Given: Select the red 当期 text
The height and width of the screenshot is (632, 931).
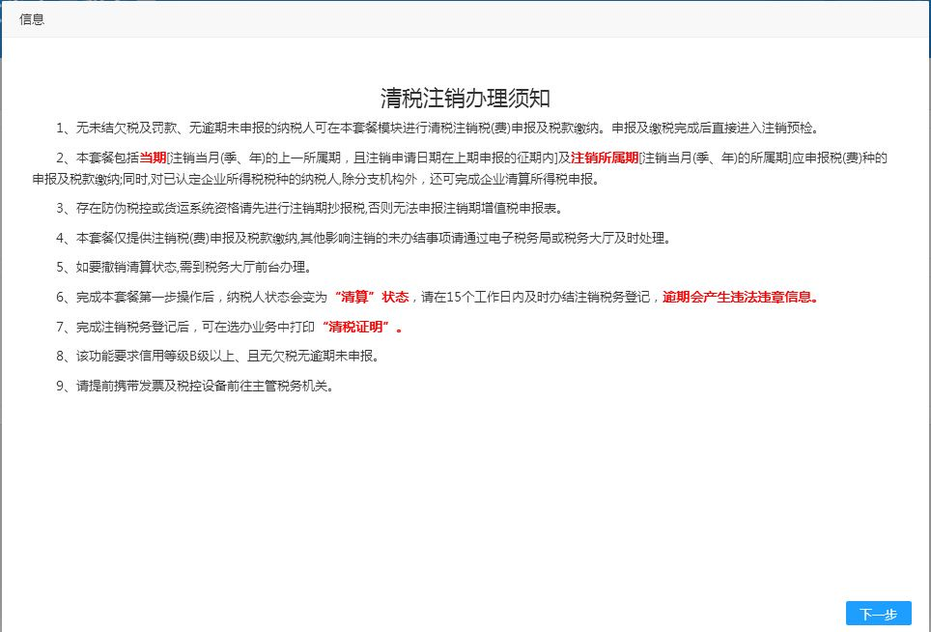Looking at the screenshot, I should [x=153, y=158].
